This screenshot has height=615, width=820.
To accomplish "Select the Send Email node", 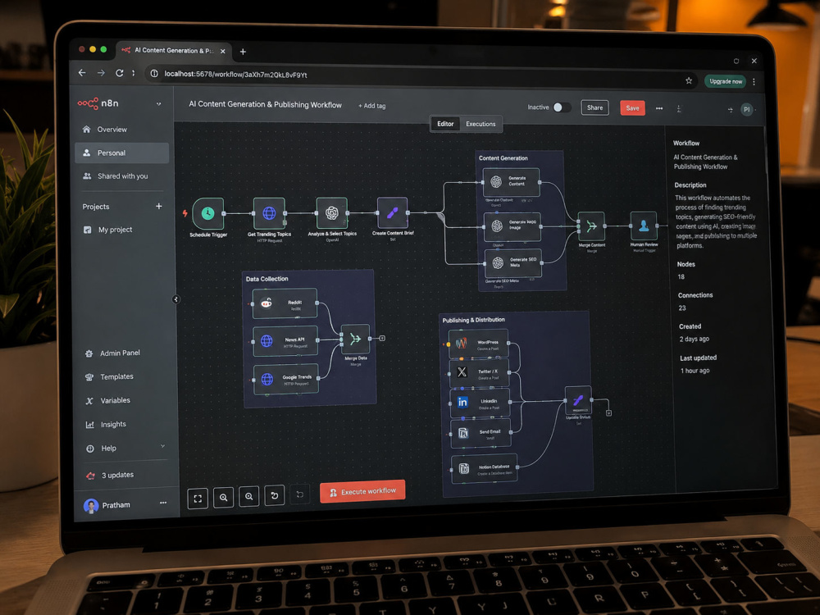I will point(481,433).
